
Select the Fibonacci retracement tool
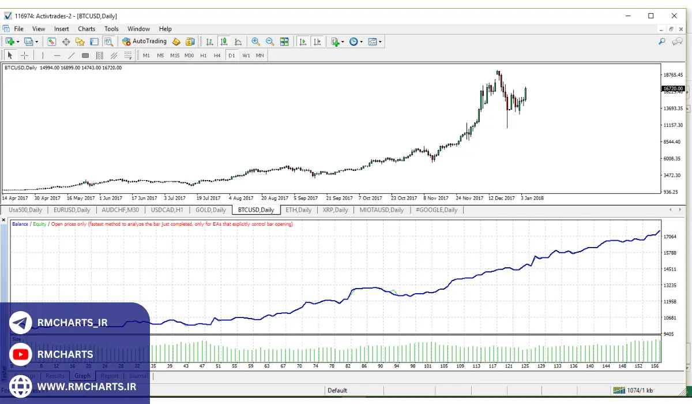coord(127,55)
